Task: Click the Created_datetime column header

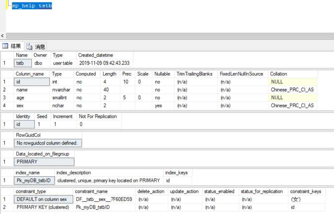Action: pos(104,55)
